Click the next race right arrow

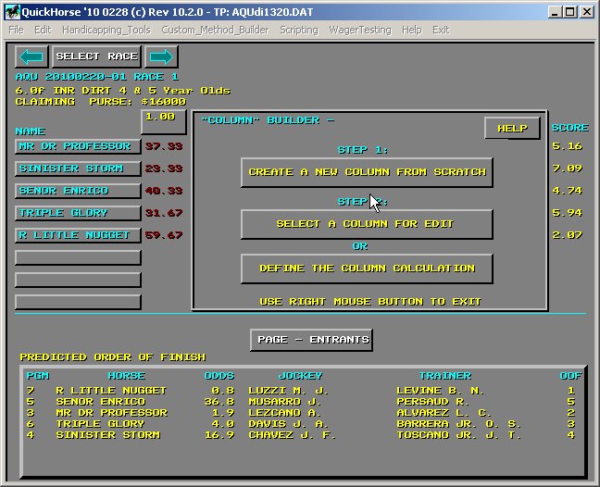[x=161, y=56]
